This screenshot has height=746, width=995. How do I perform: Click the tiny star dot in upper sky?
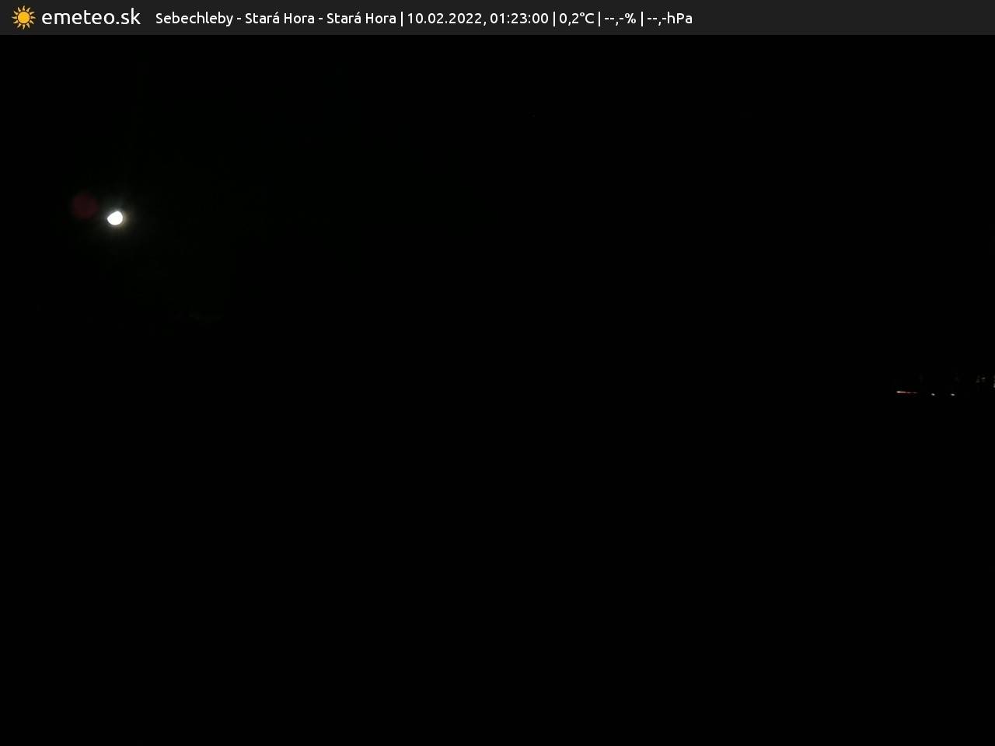[x=533, y=115]
